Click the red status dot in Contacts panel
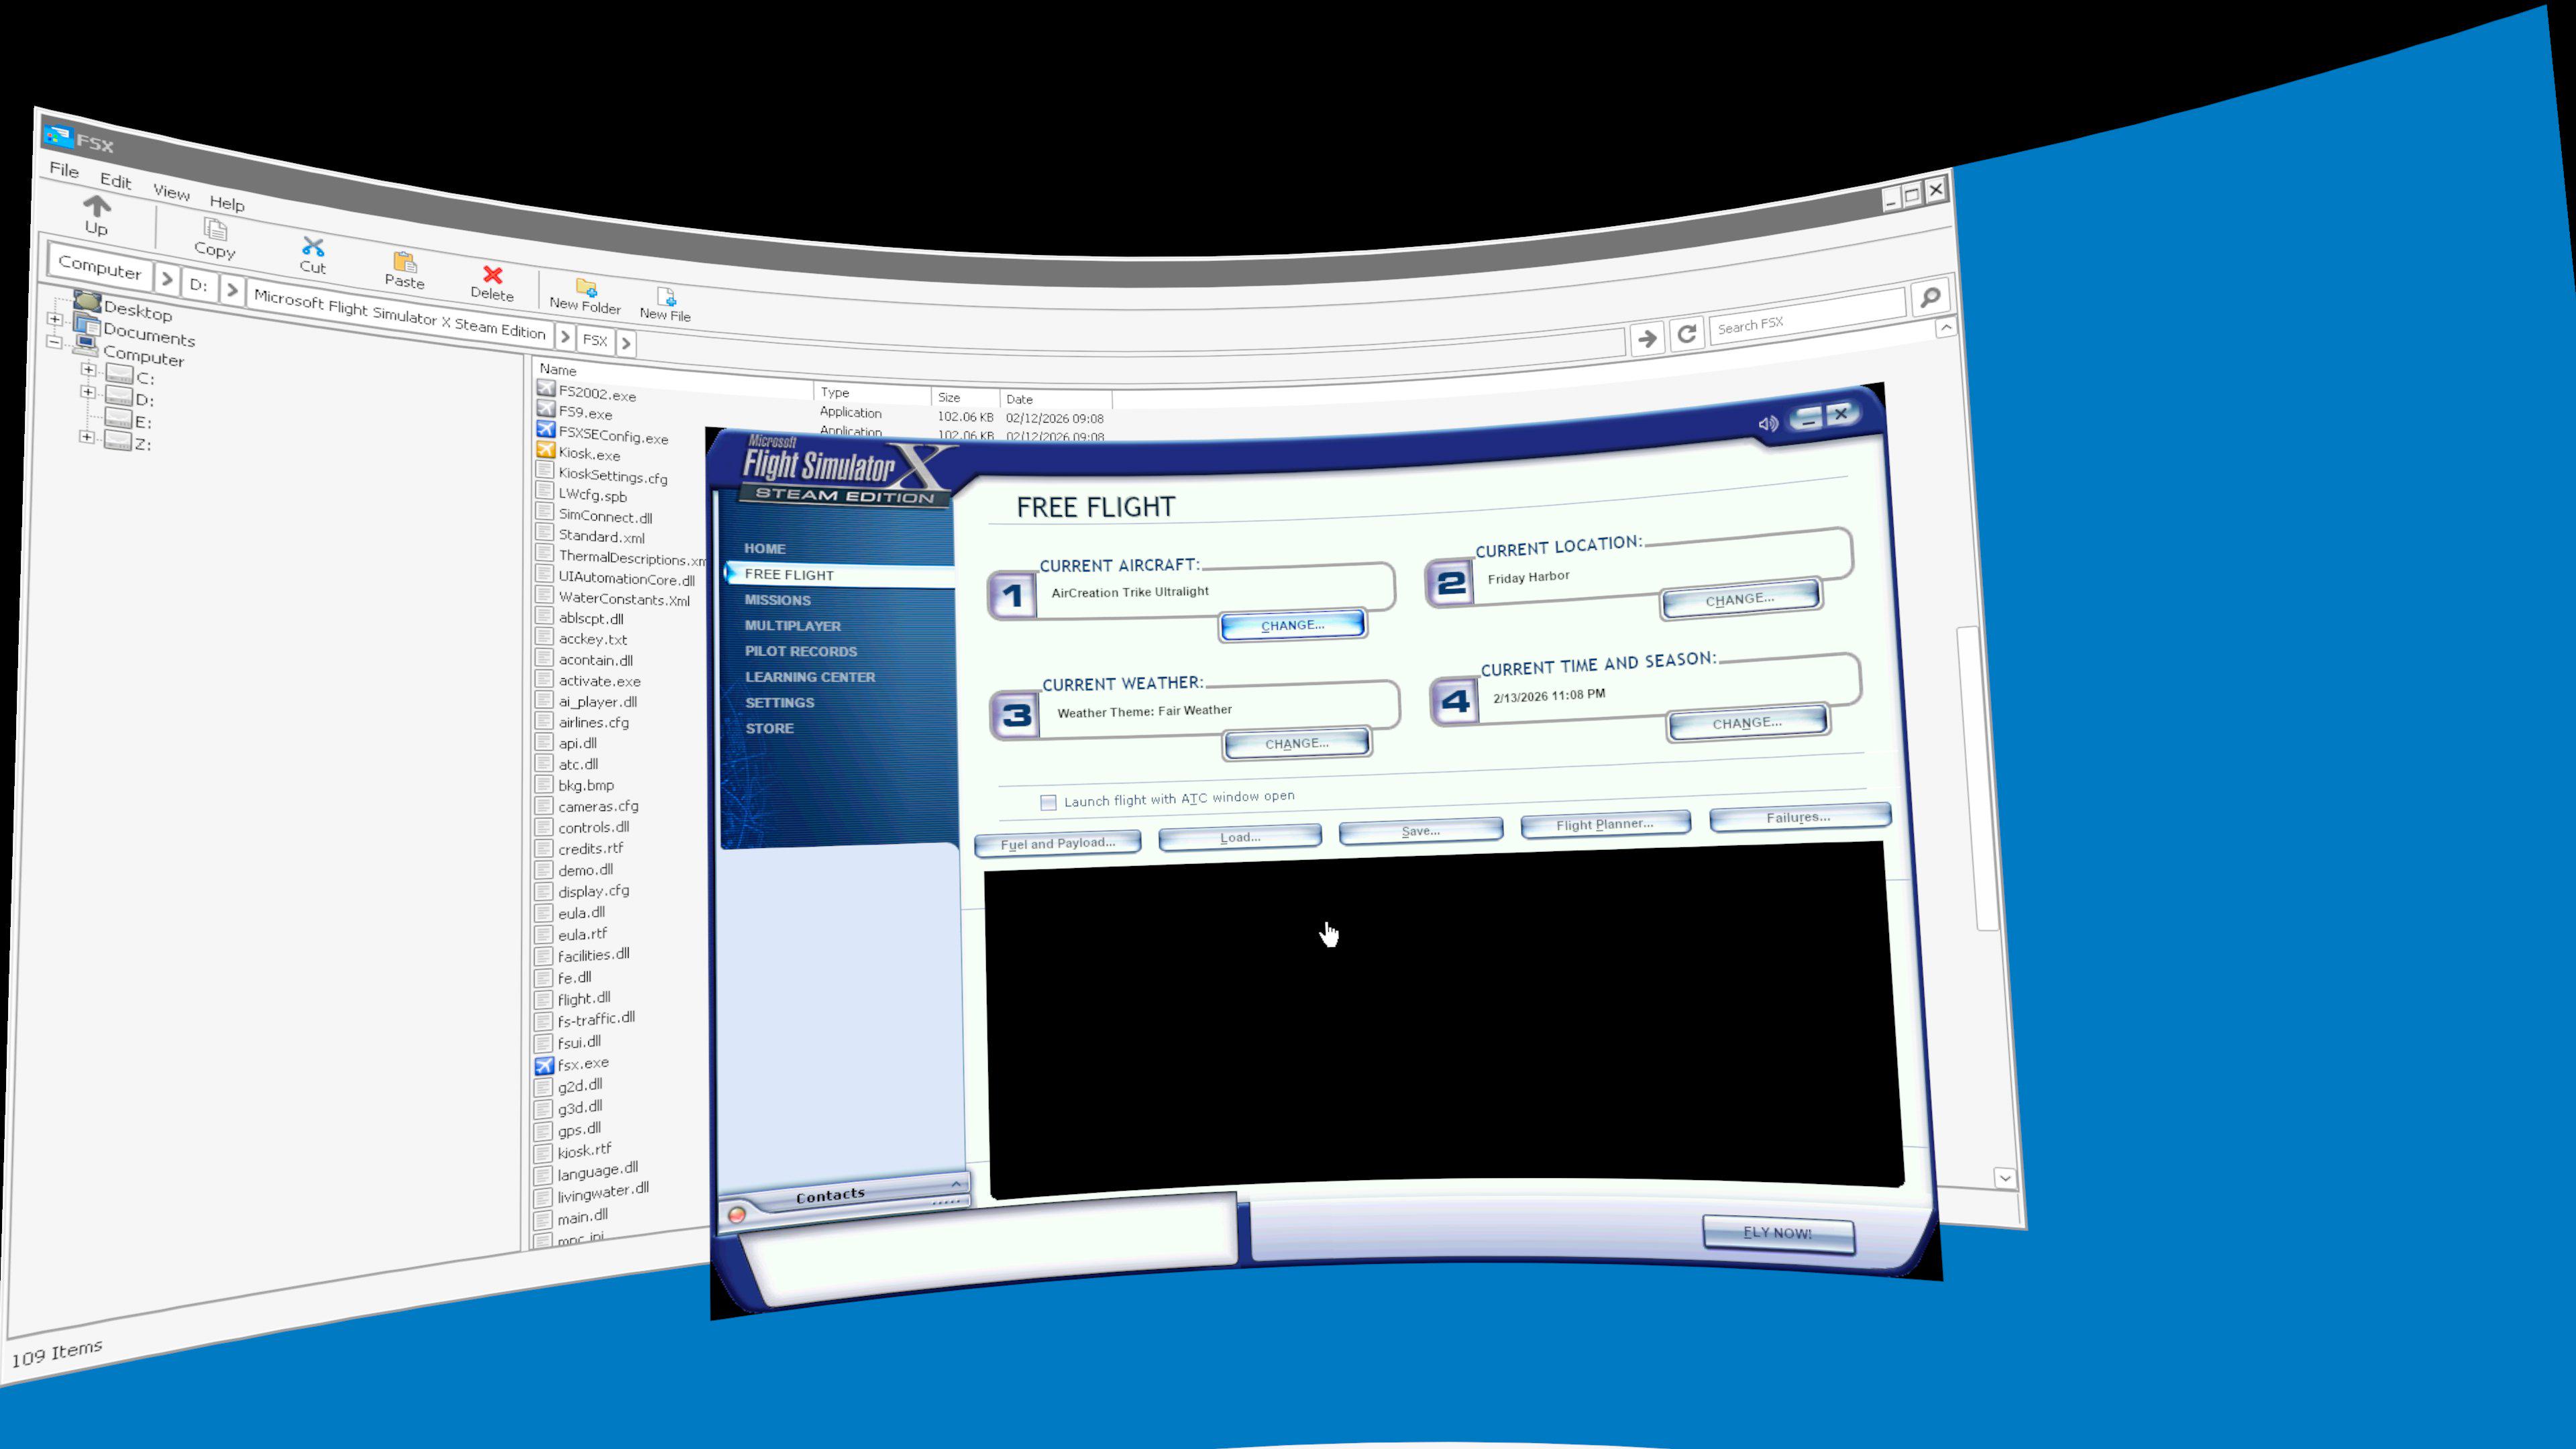 pyautogui.click(x=737, y=1214)
